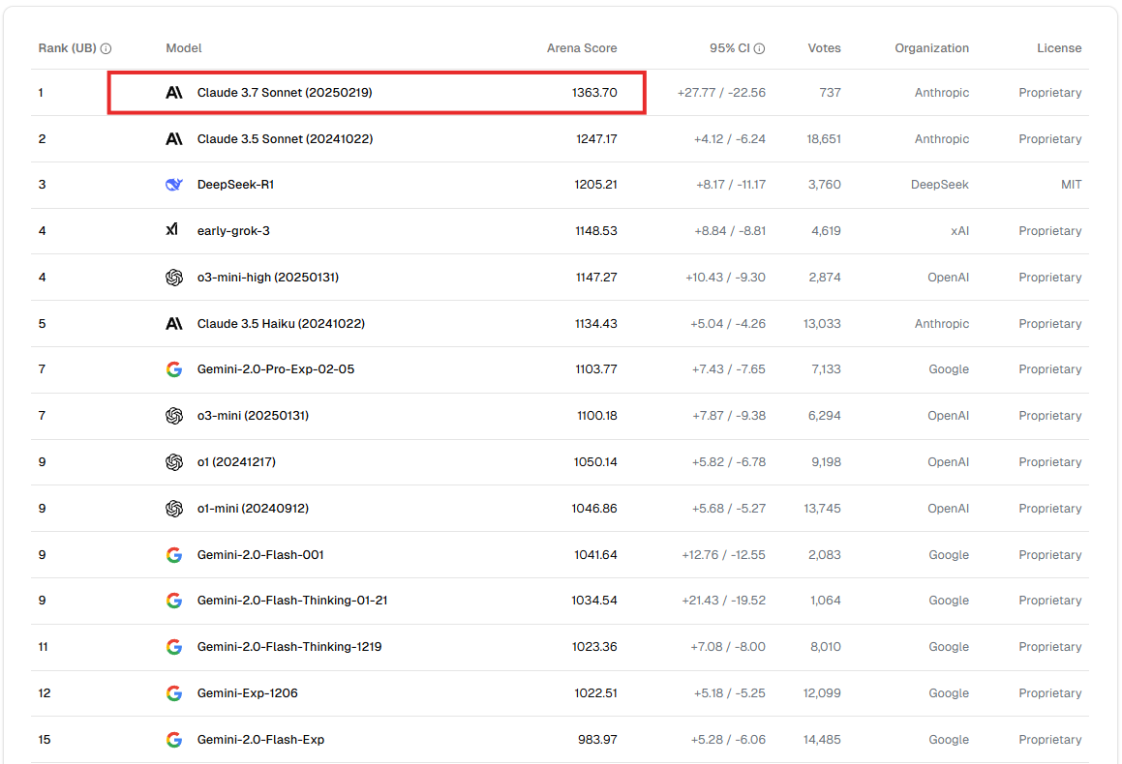Click the Proprietary license for early-grok-3
The height and width of the screenshot is (764, 1122).
1049,231
